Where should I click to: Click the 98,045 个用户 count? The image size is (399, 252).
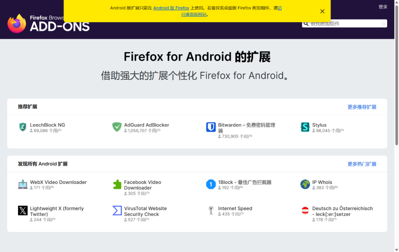coord(328,130)
